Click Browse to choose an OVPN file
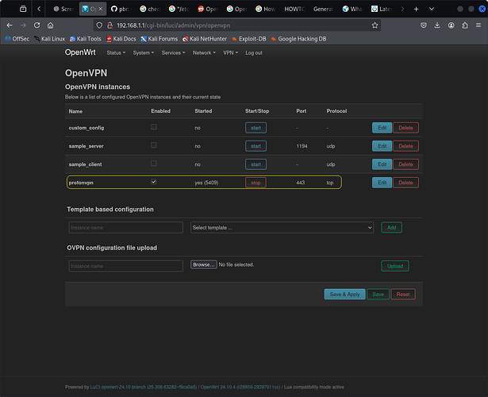The image size is (488, 397). point(203,264)
